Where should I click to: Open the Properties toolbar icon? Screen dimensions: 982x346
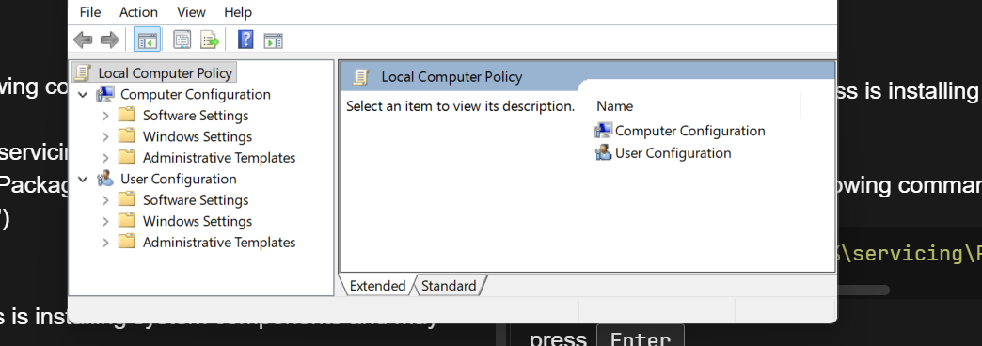pos(182,40)
